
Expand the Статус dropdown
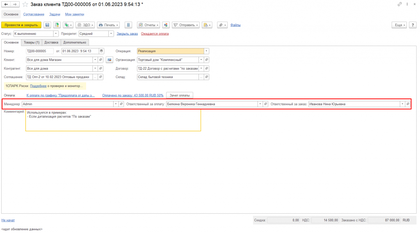[x=56, y=34]
